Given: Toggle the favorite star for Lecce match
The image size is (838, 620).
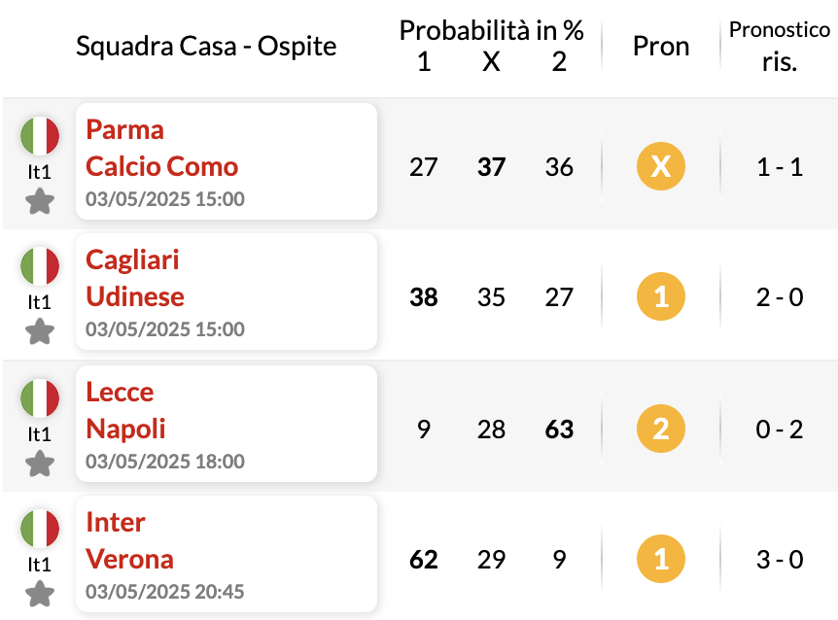Looking at the screenshot, I should [40, 464].
